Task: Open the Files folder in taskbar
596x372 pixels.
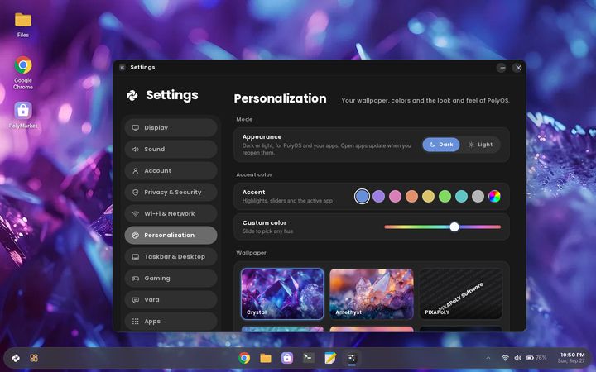Action: point(266,358)
